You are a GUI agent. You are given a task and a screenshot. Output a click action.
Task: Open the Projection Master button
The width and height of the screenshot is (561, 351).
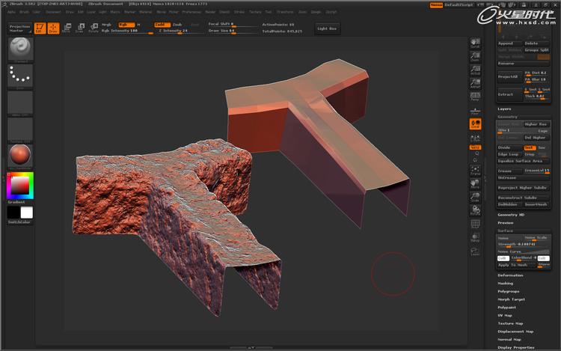tap(19, 28)
